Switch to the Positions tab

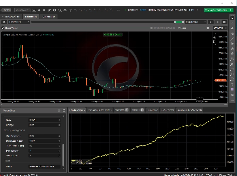pos(122,110)
